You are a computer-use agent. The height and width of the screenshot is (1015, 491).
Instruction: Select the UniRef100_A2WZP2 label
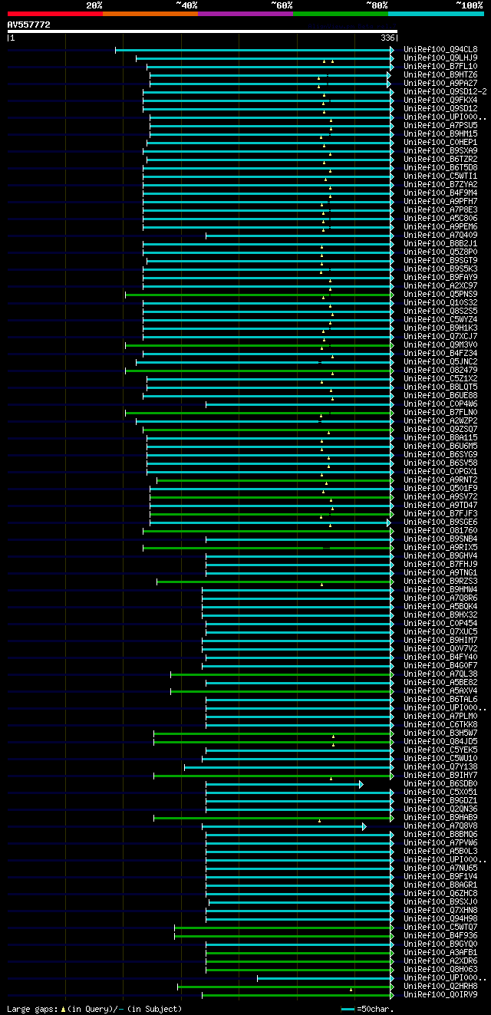tap(440, 421)
